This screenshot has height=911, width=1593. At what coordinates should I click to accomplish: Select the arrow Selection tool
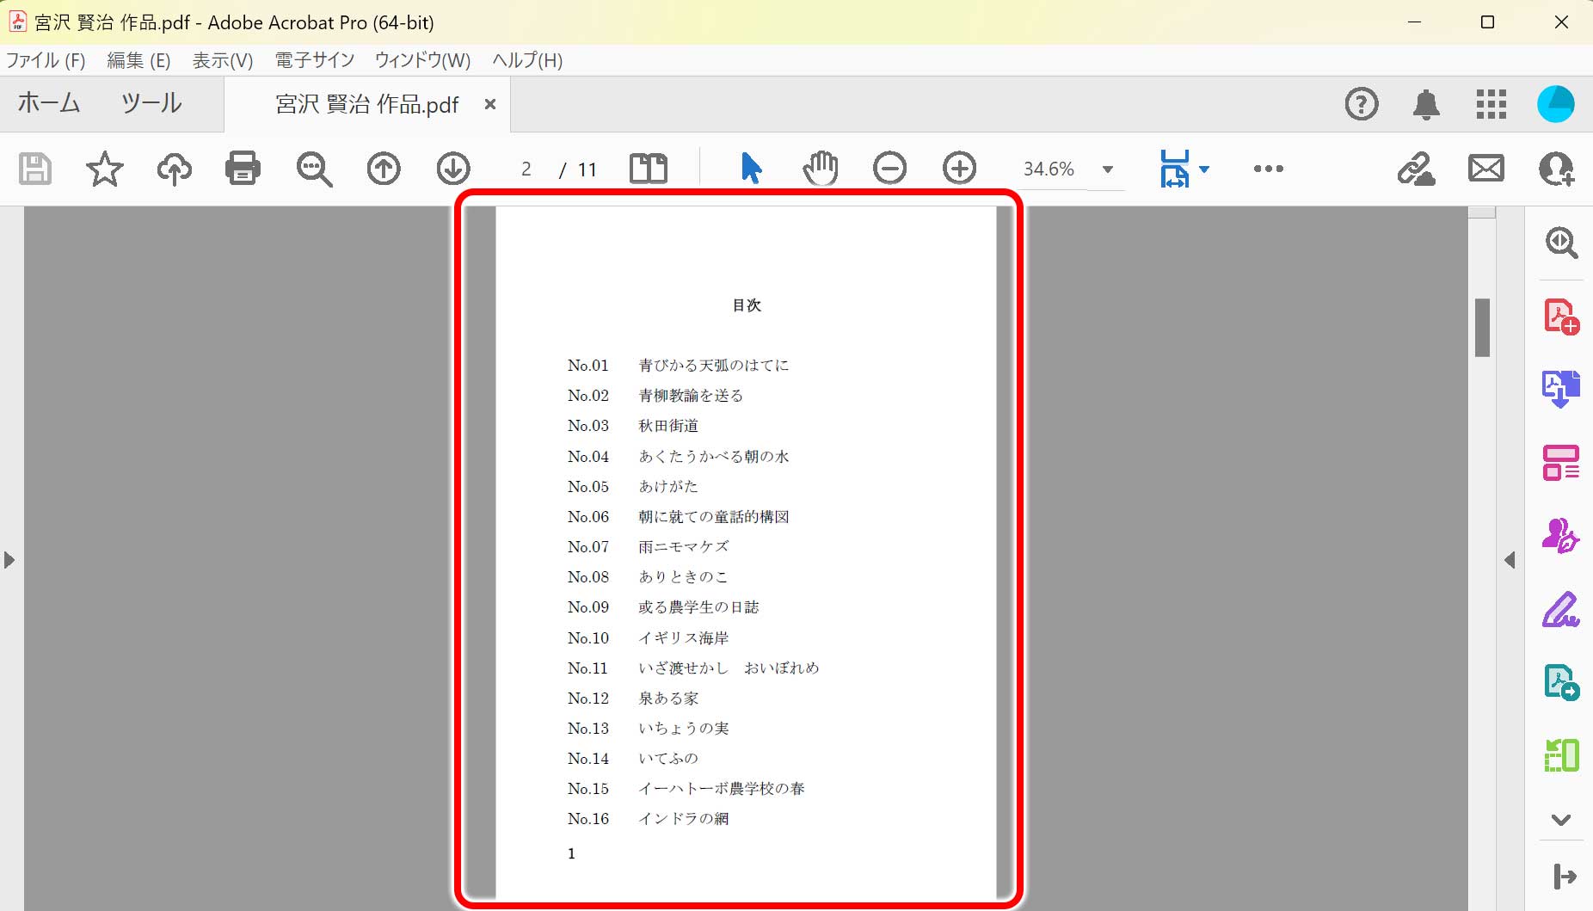(x=751, y=169)
